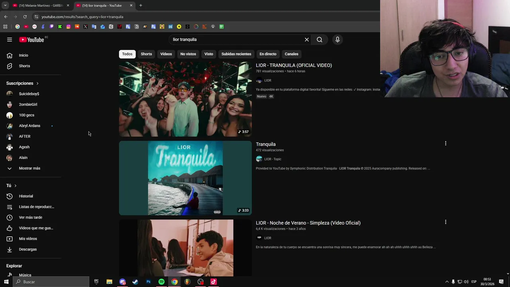Viewport: 510px width, 287px height.
Task: Open the LIOR channel avatar under Noche de Verano
Action: click(x=259, y=238)
